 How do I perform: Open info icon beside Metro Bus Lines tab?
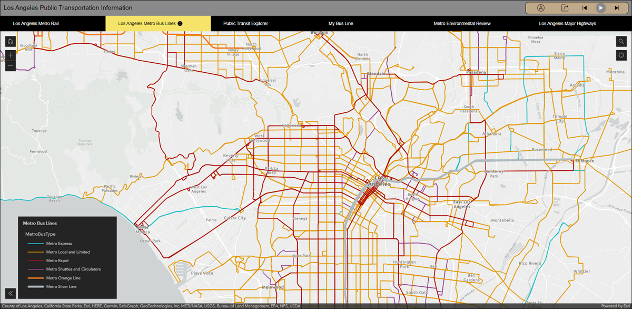180,24
